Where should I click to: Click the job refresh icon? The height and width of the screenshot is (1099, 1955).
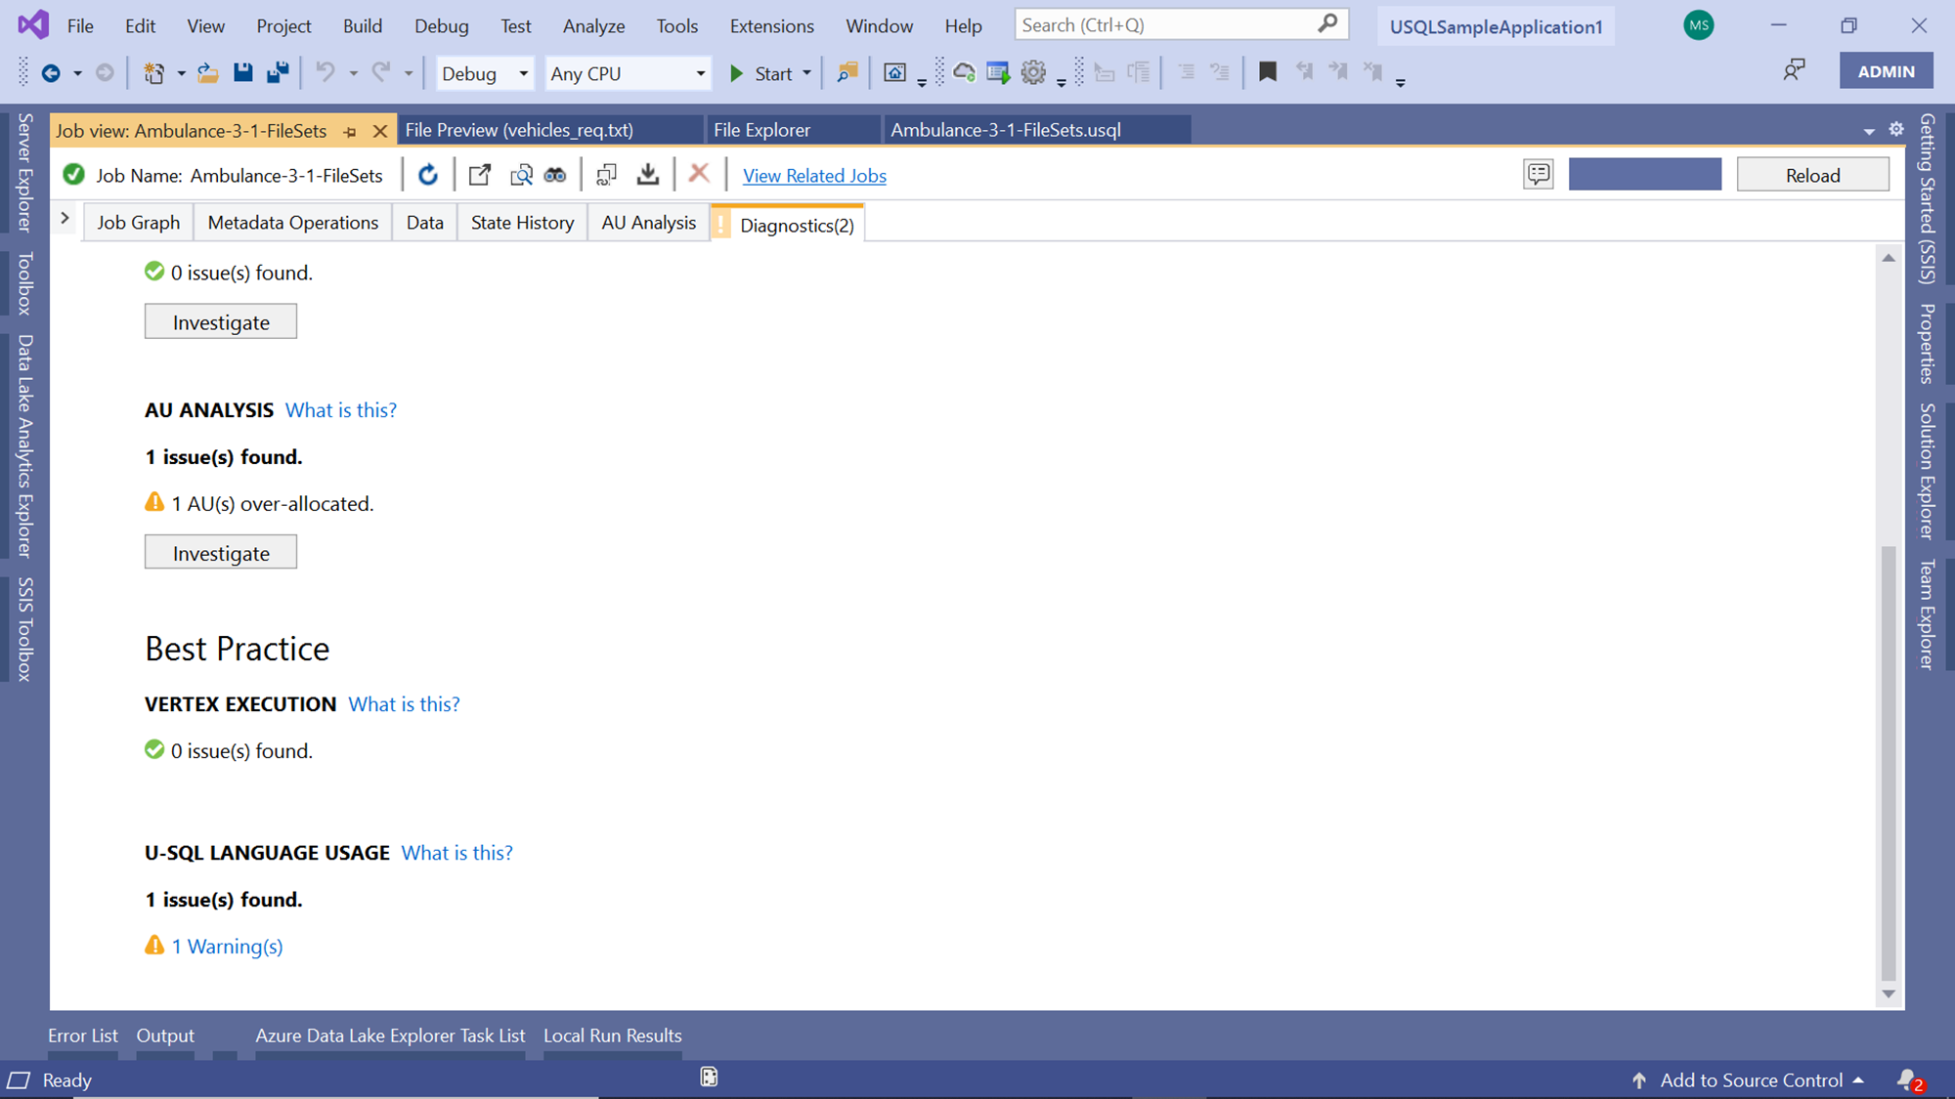point(428,175)
